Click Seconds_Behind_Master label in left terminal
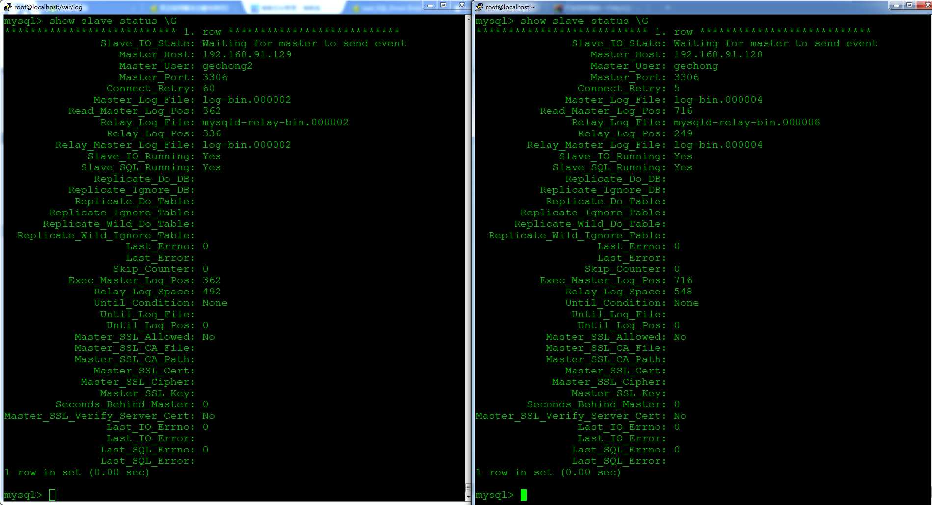The height and width of the screenshot is (505, 932). 125,405
